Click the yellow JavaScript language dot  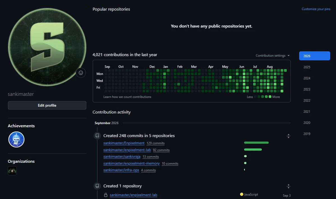[x=242, y=194]
